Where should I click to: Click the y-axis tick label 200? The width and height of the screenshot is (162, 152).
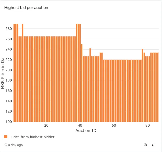8,70
